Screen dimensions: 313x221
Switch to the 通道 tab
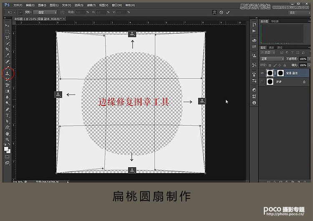(271, 48)
